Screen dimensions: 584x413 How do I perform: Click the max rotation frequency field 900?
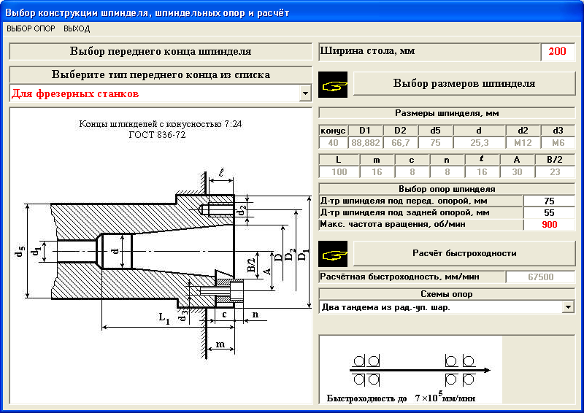(549, 225)
